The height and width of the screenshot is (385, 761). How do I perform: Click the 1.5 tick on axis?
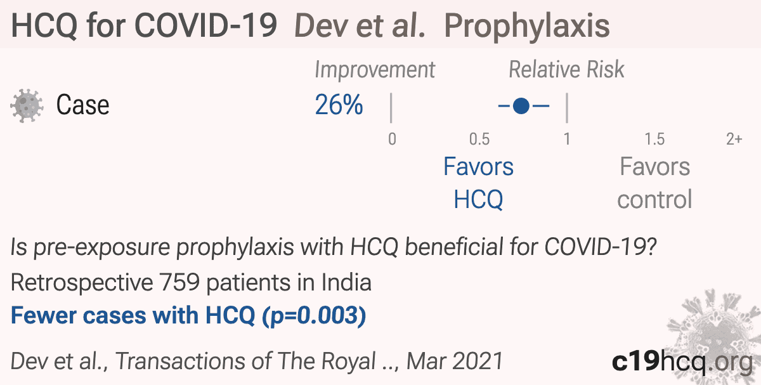click(654, 139)
